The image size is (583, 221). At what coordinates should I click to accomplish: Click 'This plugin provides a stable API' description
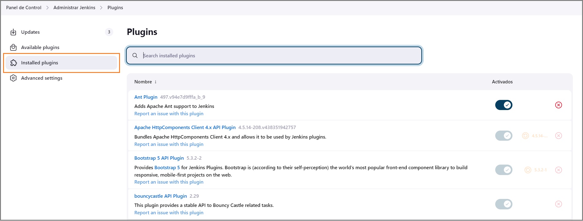(x=204, y=205)
